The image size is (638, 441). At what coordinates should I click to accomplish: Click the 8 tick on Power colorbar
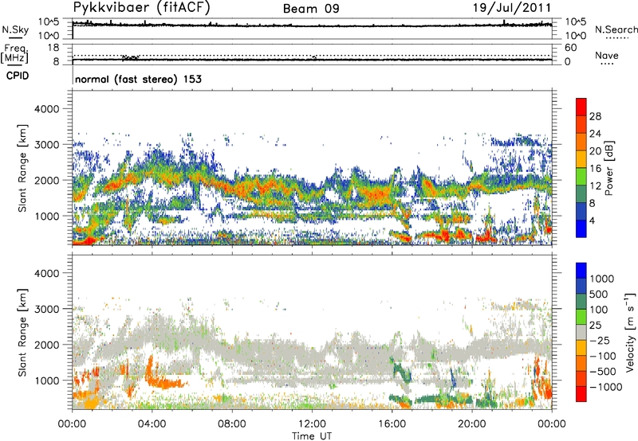(593, 204)
